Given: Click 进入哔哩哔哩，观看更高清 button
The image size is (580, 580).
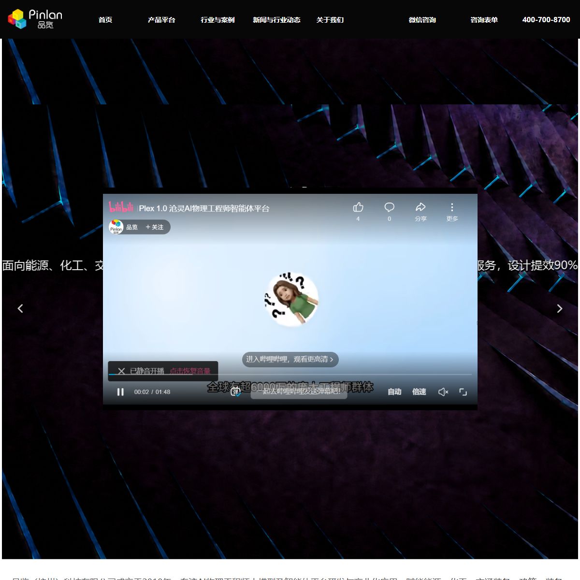Looking at the screenshot, I should [x=290, y=359].
